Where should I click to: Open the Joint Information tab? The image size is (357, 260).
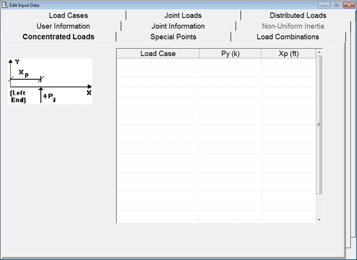click(x=178, y=26)
